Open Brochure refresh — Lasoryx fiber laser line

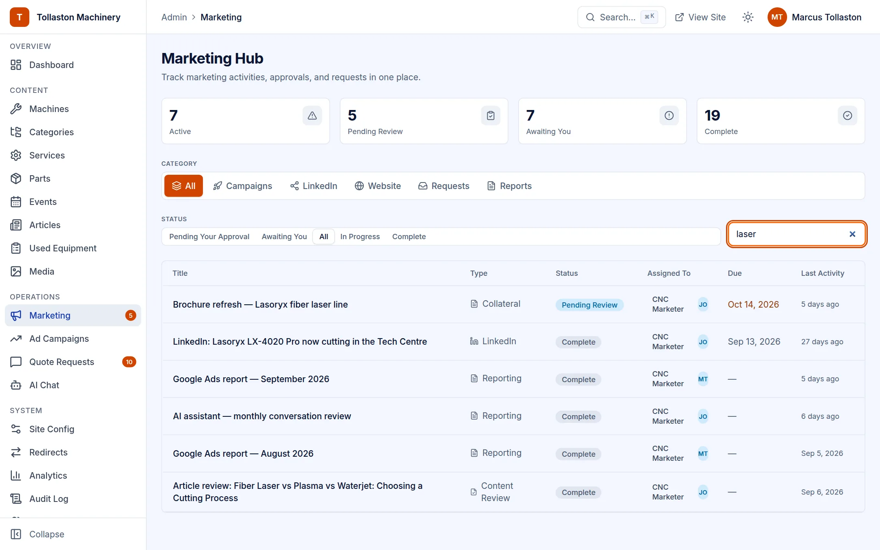260,304
